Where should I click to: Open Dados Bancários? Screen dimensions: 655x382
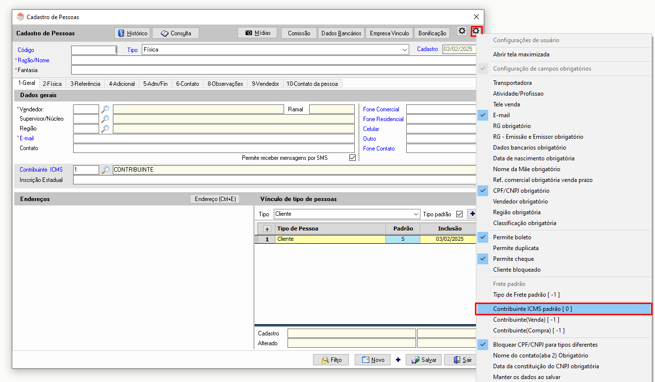point(341,33)
